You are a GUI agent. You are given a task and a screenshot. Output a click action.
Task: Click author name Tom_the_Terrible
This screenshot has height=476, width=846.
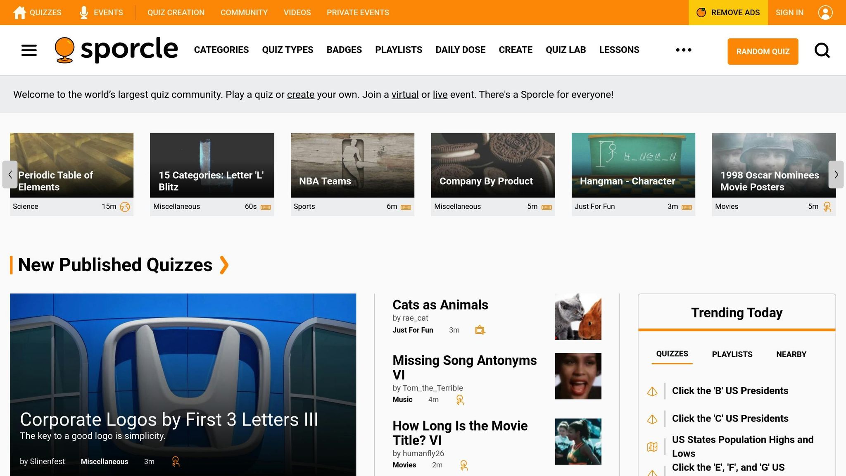tap(433, 388)
